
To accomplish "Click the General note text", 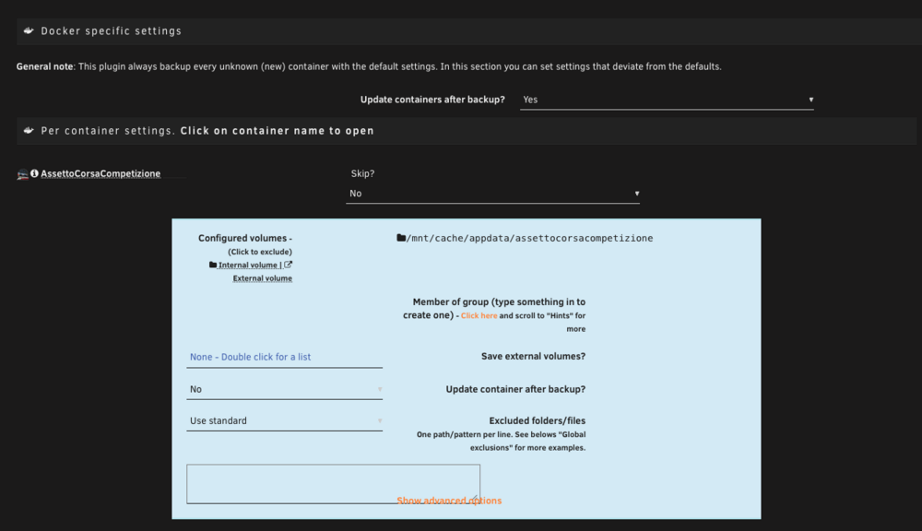I will tap(369, 66).
